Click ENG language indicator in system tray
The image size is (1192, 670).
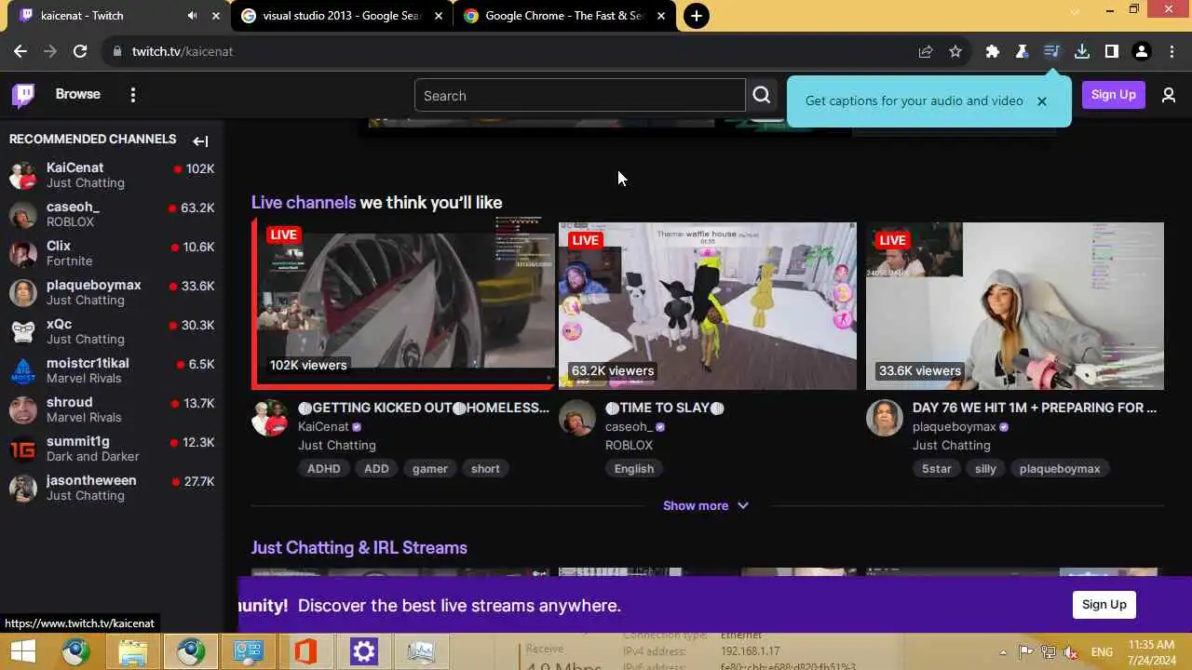[x=1102, y=652]
